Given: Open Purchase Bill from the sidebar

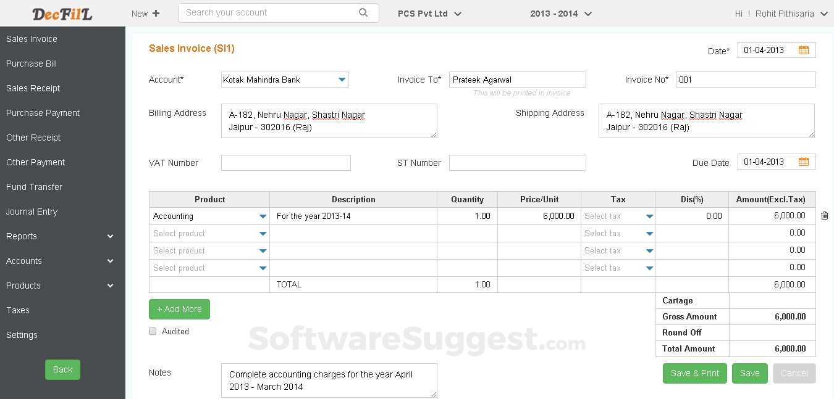Looking at the screenshot, I should (32, 64).
